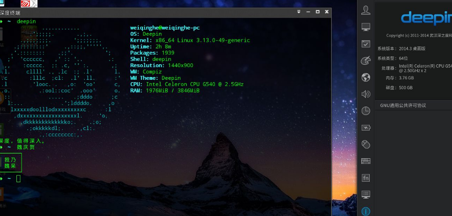The height and width of the screenshot is (216, 452).
Task: Click the terminal title 深度终端
Action: [x=10, y=13]
